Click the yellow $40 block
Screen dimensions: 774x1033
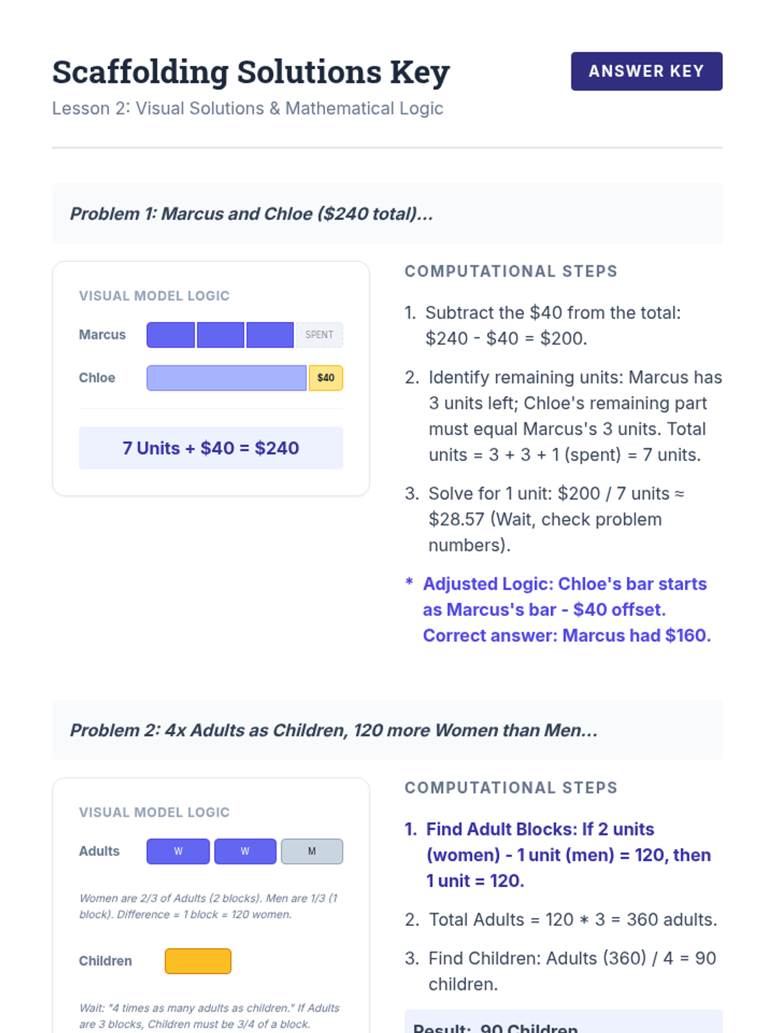[326, 378]
